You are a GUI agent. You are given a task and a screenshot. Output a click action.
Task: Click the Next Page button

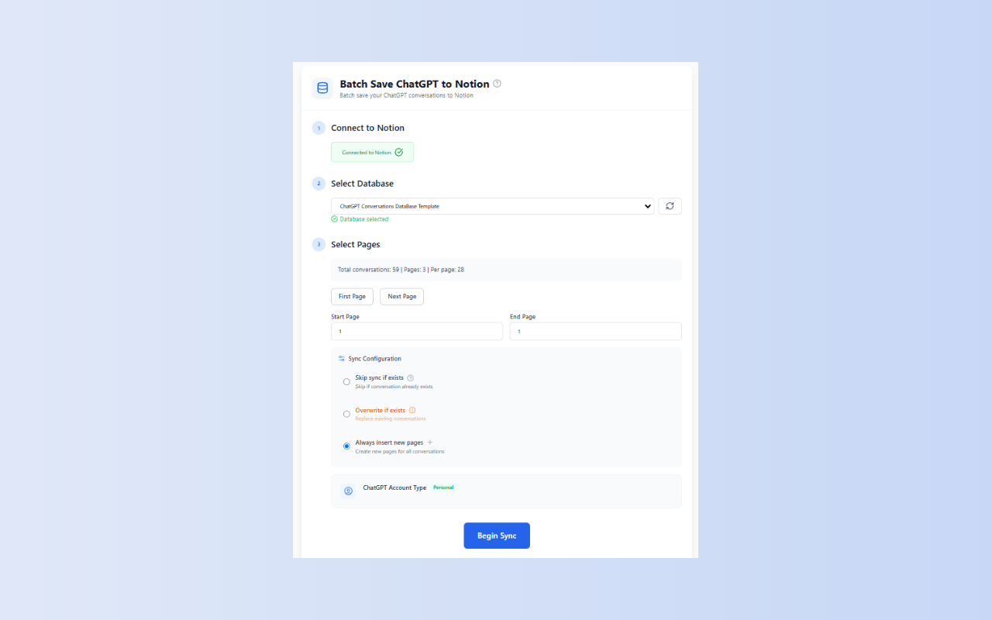pos(401,297)
